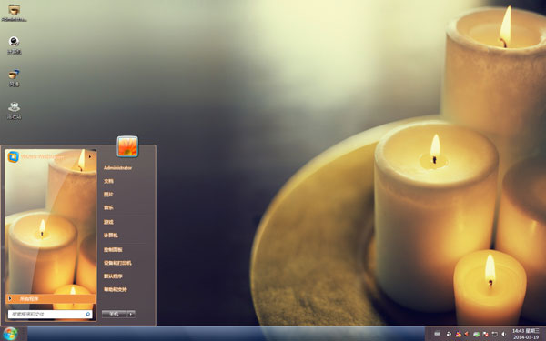Open Computer (计算机) in Start menu
546x341 pixels.
pyautogui.click(x=111, y=236)
